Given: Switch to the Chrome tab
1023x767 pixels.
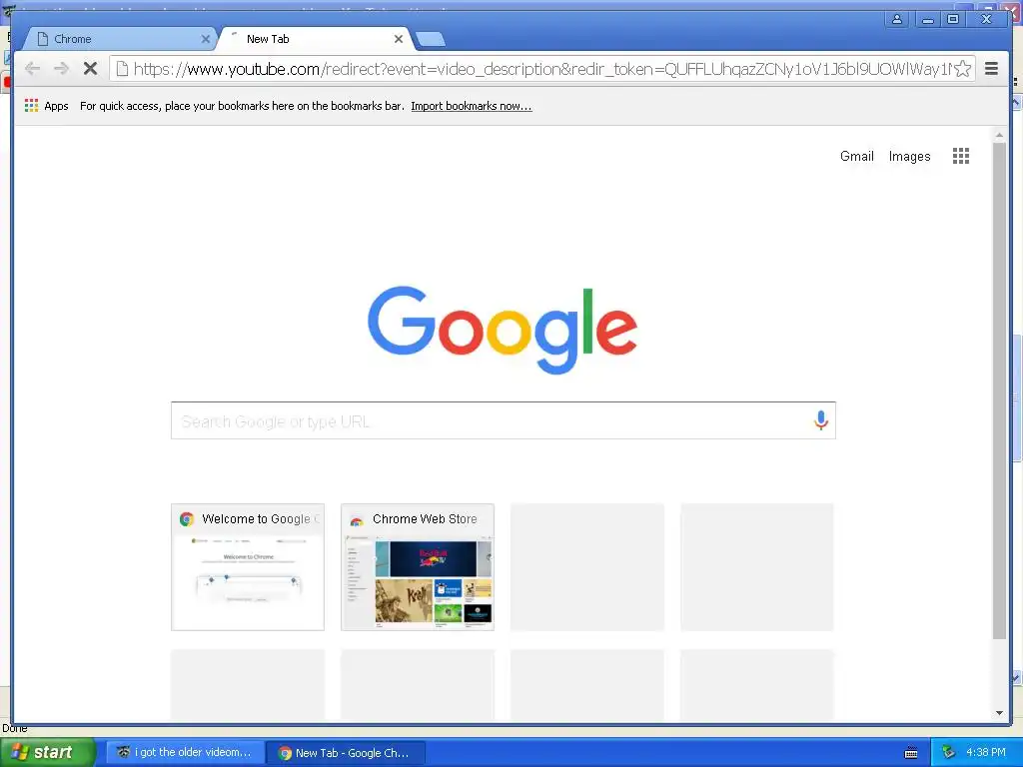Looking at the screenshot, I should click(121, 39).
